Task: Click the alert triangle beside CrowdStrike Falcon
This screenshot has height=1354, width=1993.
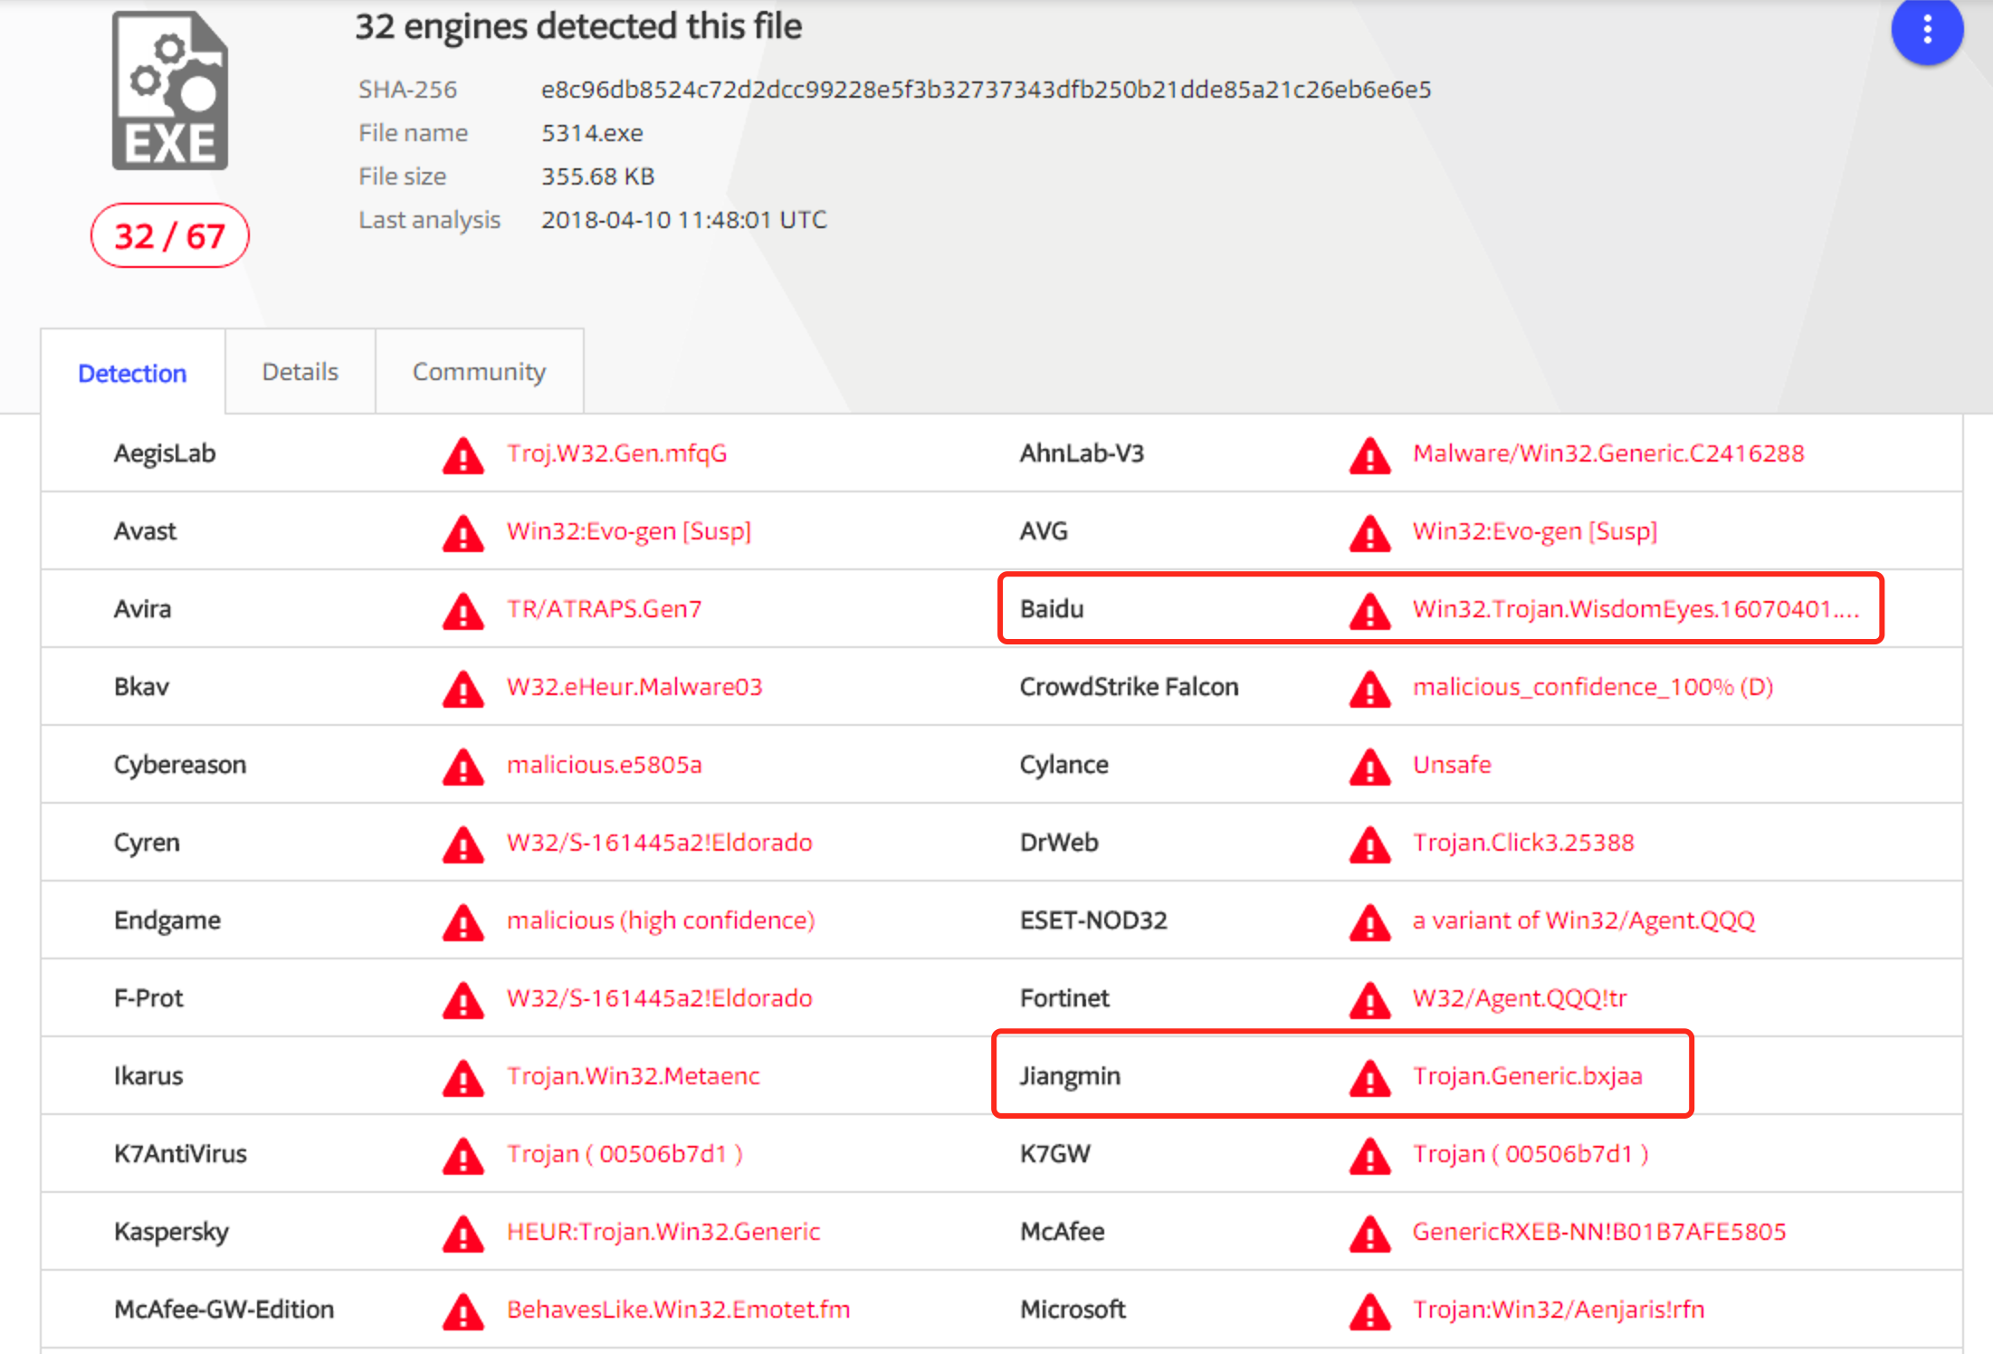Action: [1369, 689]
